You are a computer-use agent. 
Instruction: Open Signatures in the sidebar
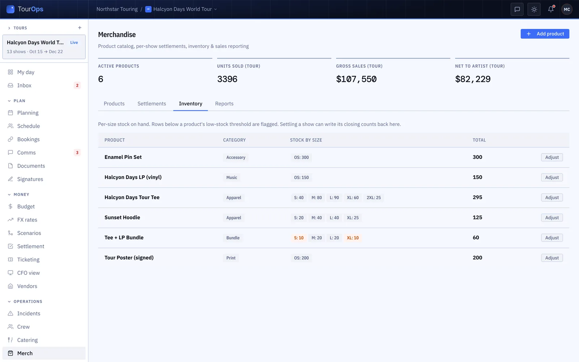coord(44,179)
